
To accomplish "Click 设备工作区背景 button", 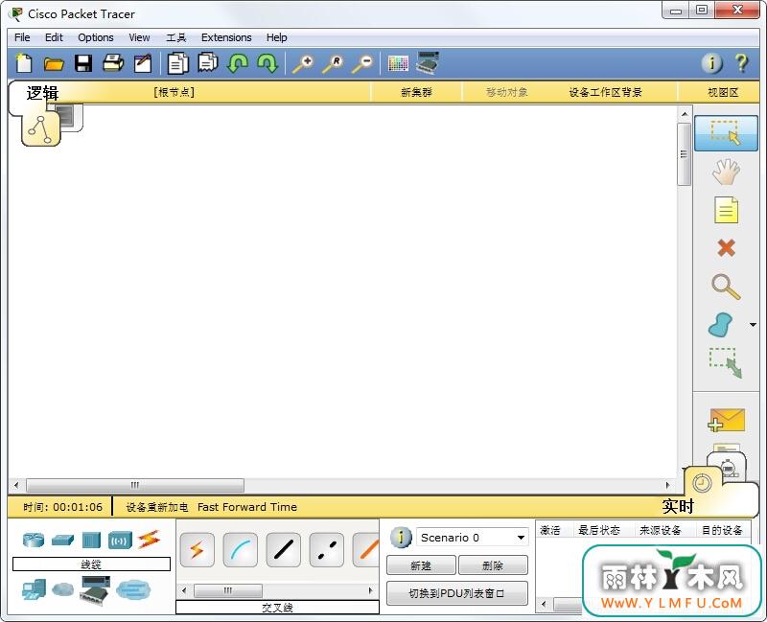I will click(x=605, y=92).
